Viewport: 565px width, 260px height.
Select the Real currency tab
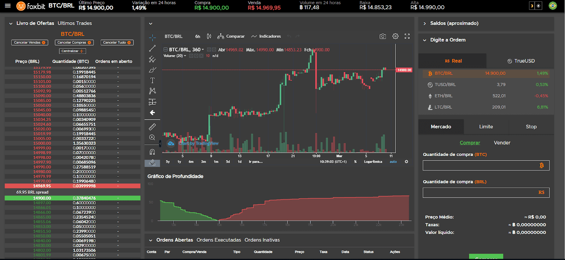(452, 61)
